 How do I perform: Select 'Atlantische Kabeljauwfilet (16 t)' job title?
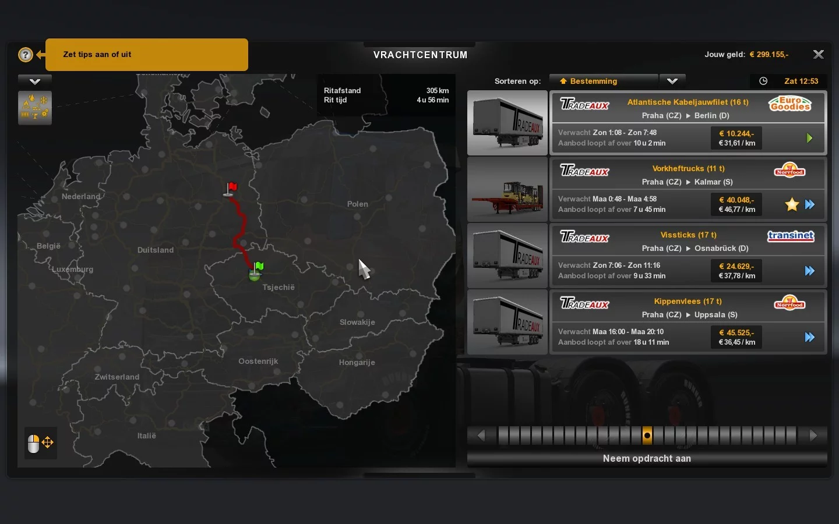688,102
